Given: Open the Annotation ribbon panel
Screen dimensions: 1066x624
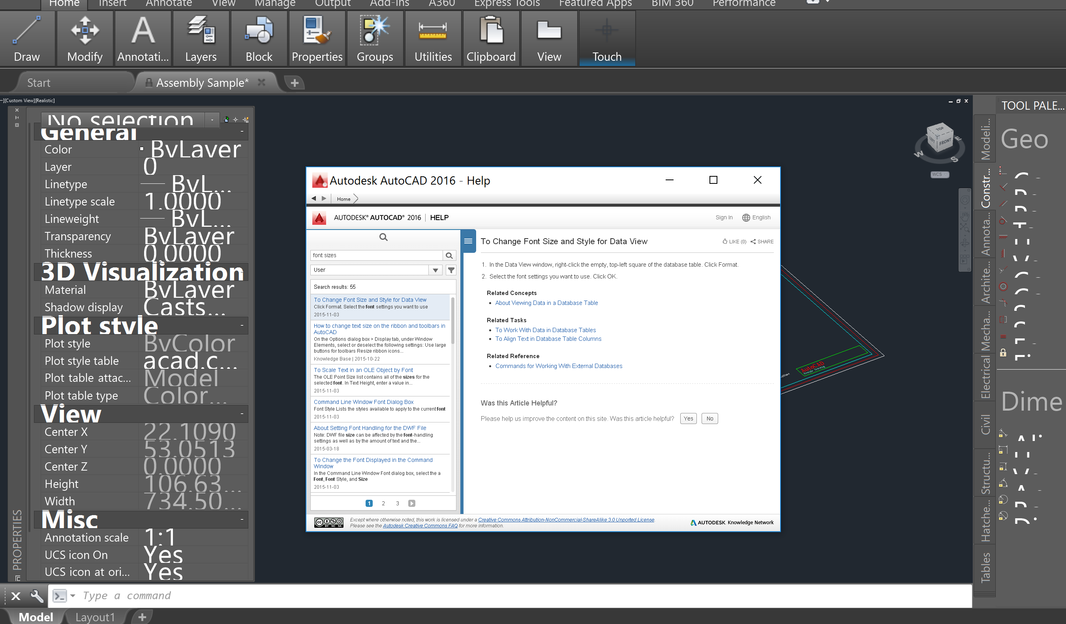Looking at the screenshot, I should coord(143,38).
